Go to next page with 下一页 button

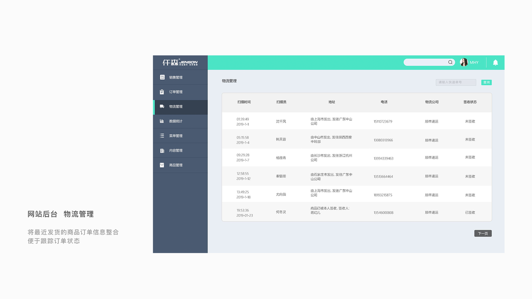click(x=483, y=233)
